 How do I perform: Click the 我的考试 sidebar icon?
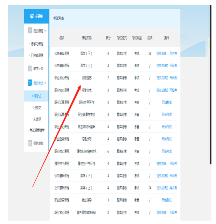(x=30, y=83)
